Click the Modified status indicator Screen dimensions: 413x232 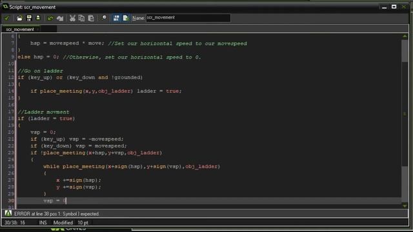(x=63, y=222)
